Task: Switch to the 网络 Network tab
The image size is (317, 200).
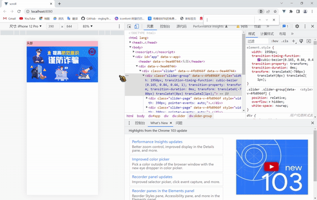Action: click(x=242, y=26)
